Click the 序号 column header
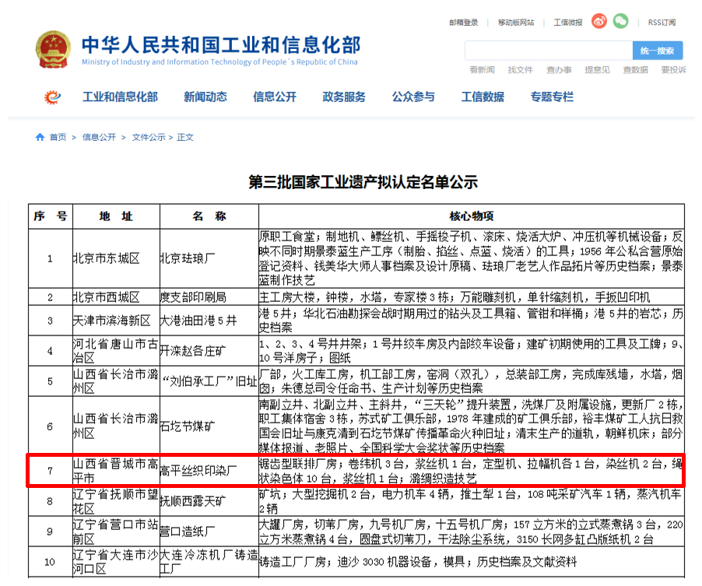This screenshot has width=702, height=586. click(50, 216)
